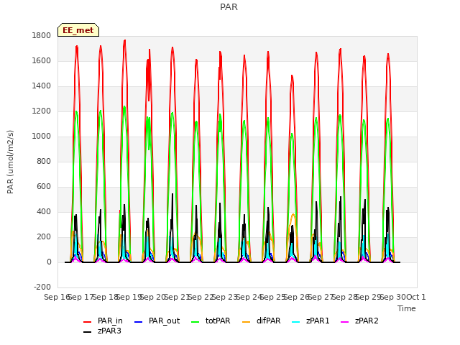
Task: Click the zPAR3 legend entry
Action: click(102, 331)
